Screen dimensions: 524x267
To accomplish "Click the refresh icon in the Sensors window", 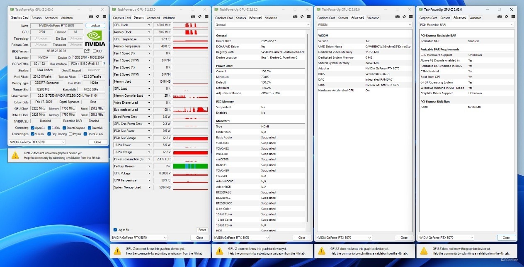I will (x=199, y=17).
